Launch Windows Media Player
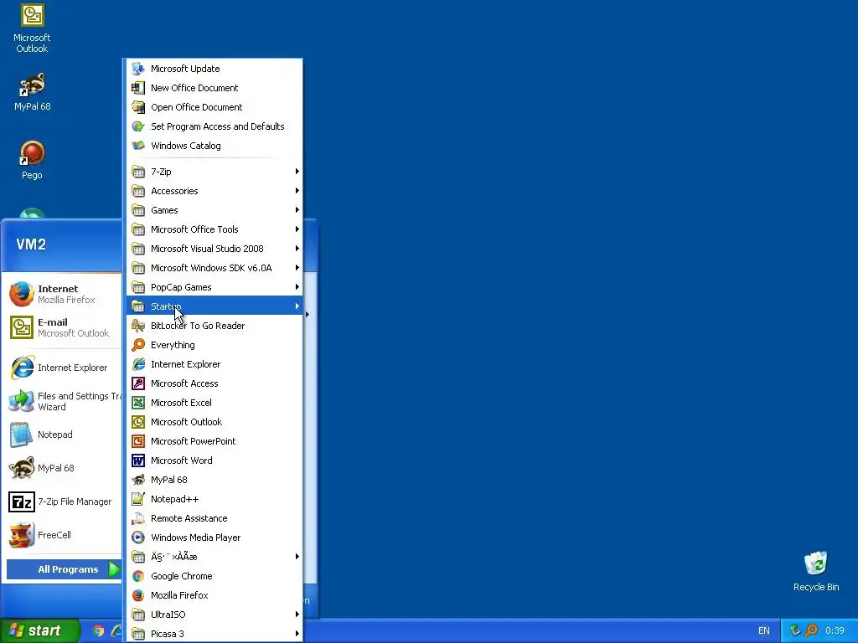The image size is (858, 643). tap(214, 538)
